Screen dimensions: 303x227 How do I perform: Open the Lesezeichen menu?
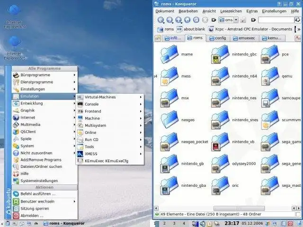[x=231, y=11]
